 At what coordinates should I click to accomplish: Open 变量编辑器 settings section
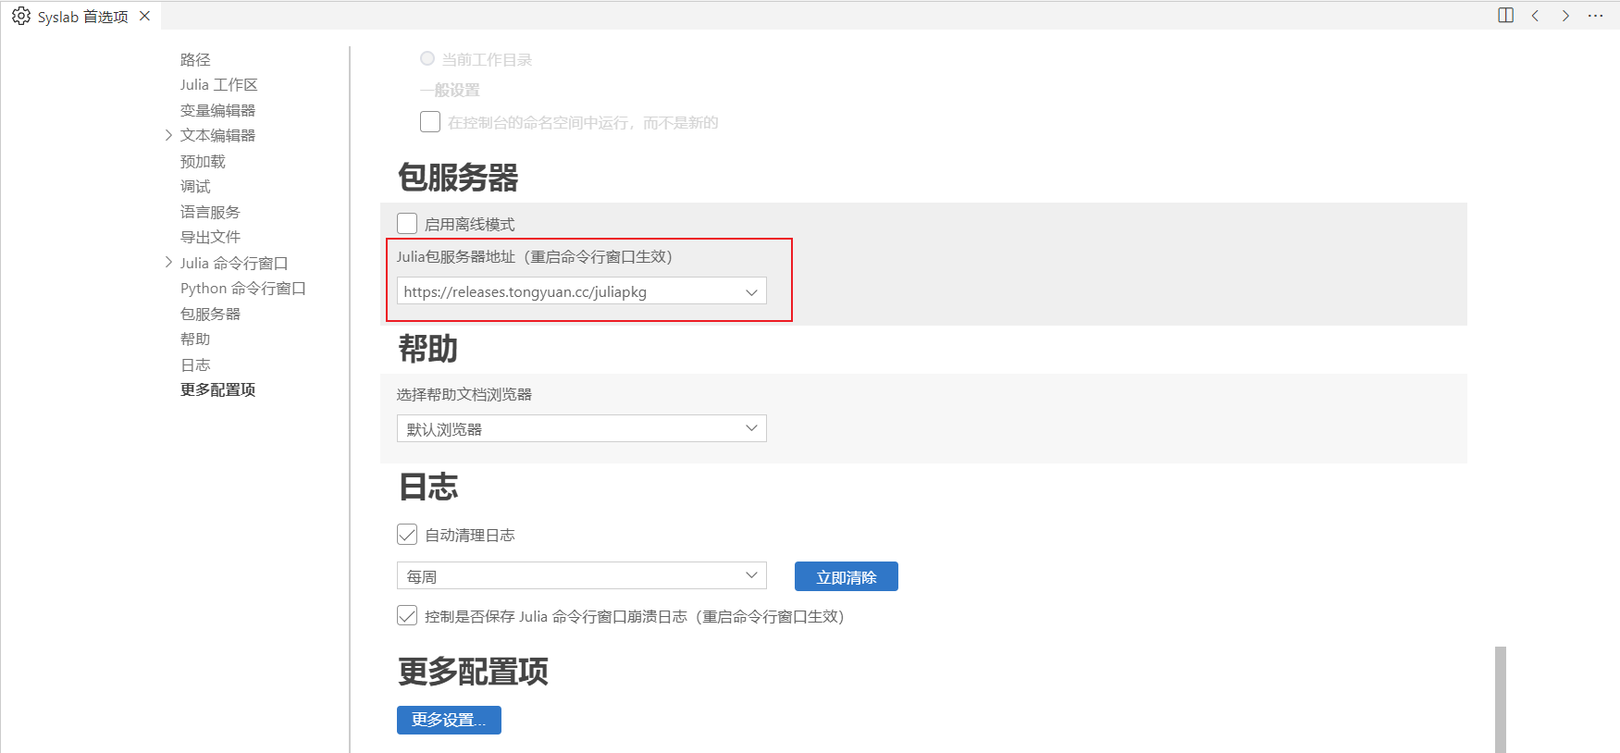click(217, 110)
